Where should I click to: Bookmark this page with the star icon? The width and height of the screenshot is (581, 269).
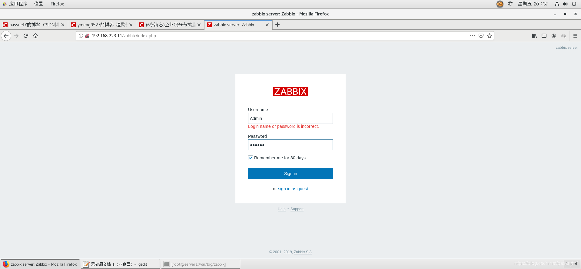(489, 36)
